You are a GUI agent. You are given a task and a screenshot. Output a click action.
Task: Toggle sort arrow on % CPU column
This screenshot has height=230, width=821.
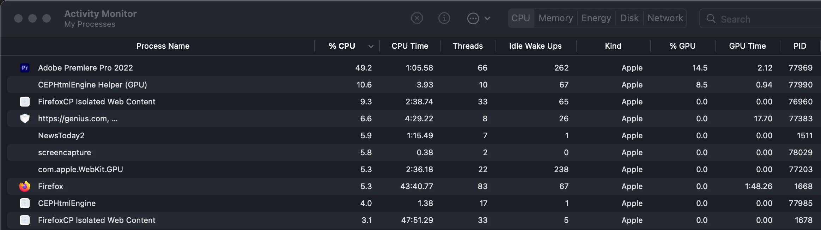(x=371, y=46)
